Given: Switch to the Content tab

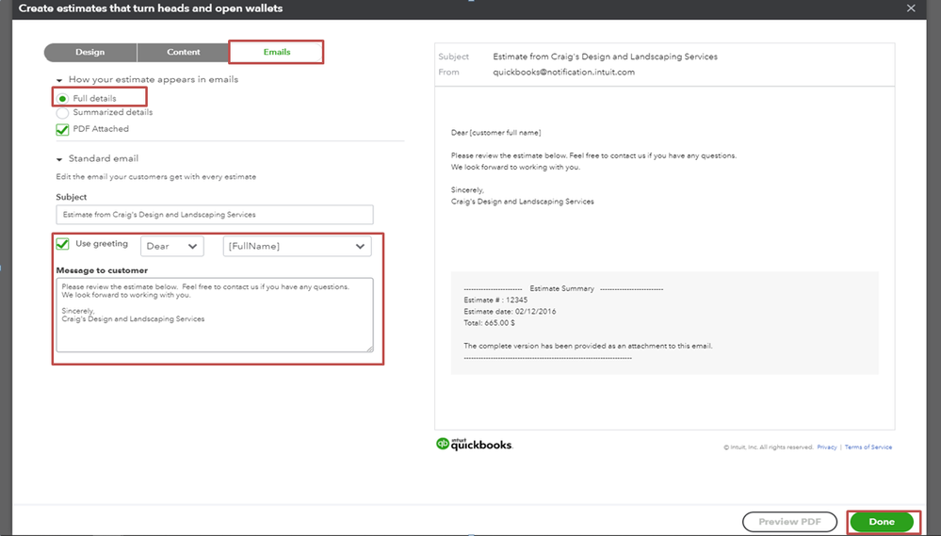Looking at the screenshot, I should (183, 52).
